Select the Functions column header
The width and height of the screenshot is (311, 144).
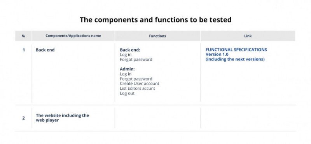point(157,36)
